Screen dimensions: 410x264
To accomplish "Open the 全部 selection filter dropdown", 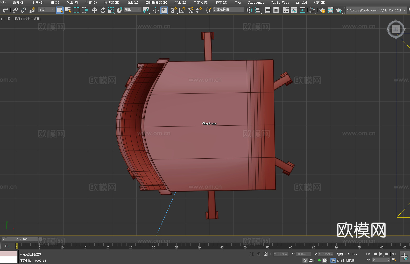I will (x=46, y=9).
